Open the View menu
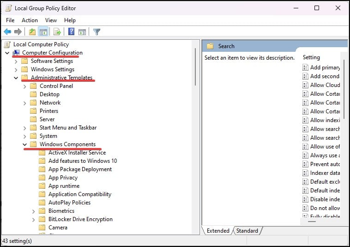The image size is (350, 247). 51,20
